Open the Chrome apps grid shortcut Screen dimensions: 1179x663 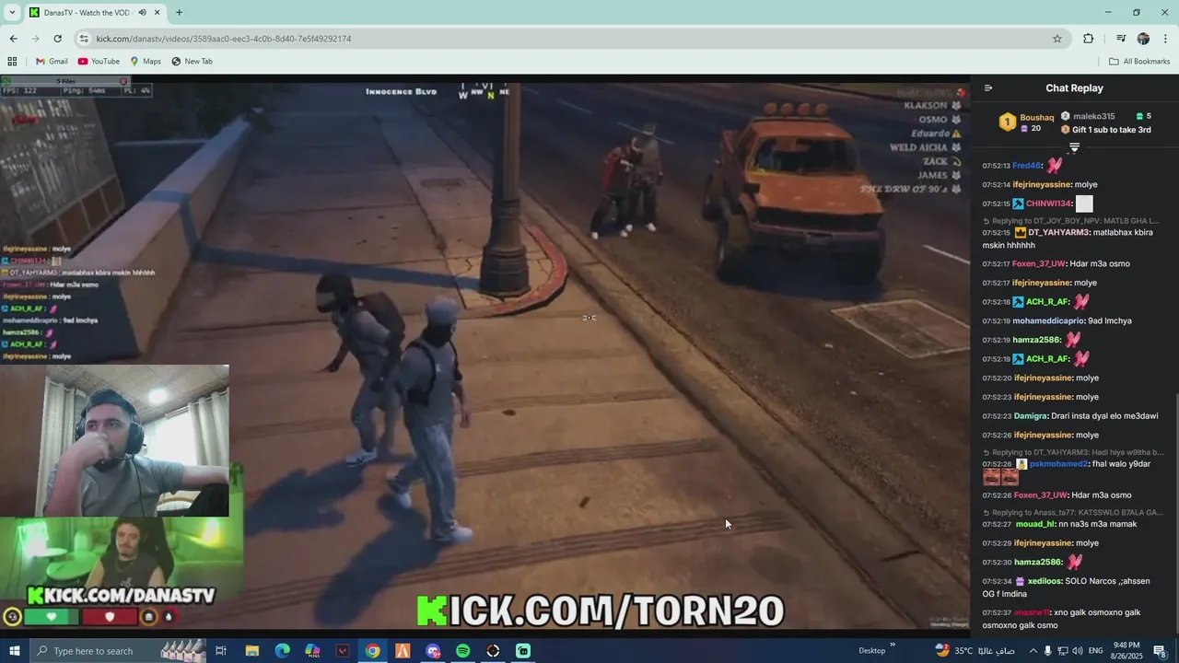point(12,62)
